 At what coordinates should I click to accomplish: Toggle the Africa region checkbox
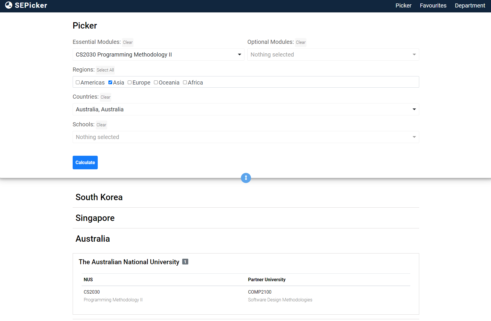(x=185, y=82)
